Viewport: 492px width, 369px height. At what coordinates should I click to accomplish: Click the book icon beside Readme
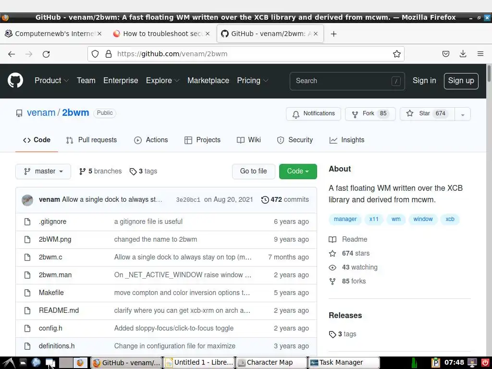pyautogui.click(x=332, y=239)
